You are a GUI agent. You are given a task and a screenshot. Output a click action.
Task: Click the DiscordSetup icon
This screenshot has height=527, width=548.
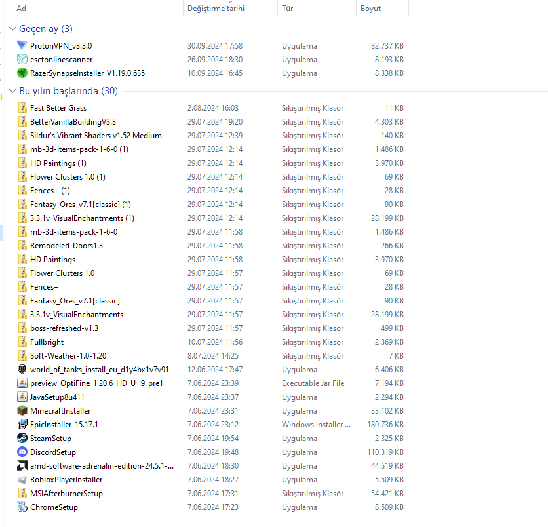pos(22,452)
